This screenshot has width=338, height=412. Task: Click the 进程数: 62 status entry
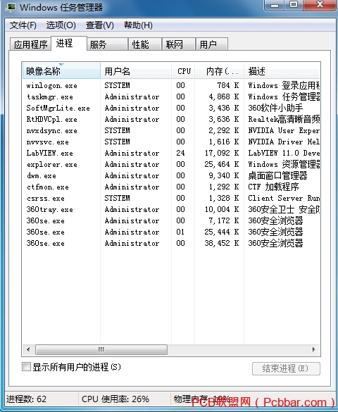click(x=26, y=399)
